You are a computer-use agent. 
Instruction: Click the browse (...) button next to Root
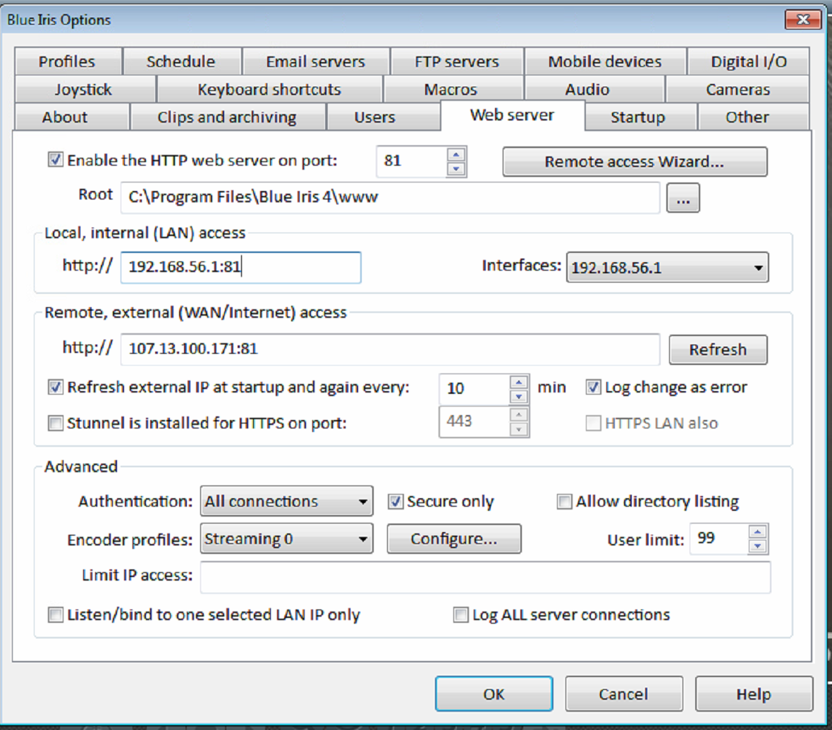[x=683, y=199]
